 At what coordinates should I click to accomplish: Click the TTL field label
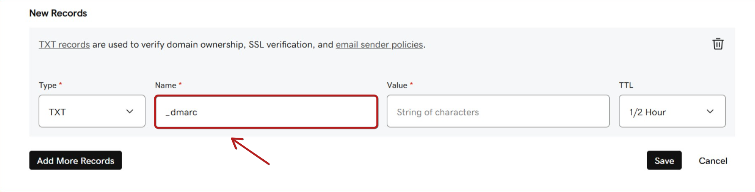pos(626,85)
